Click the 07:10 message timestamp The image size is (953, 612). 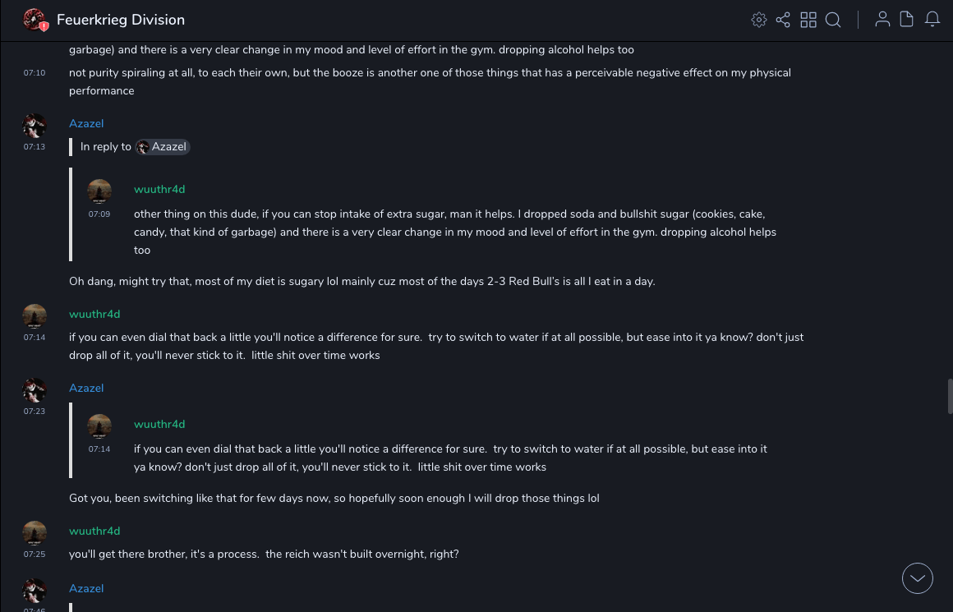point(35,73)
